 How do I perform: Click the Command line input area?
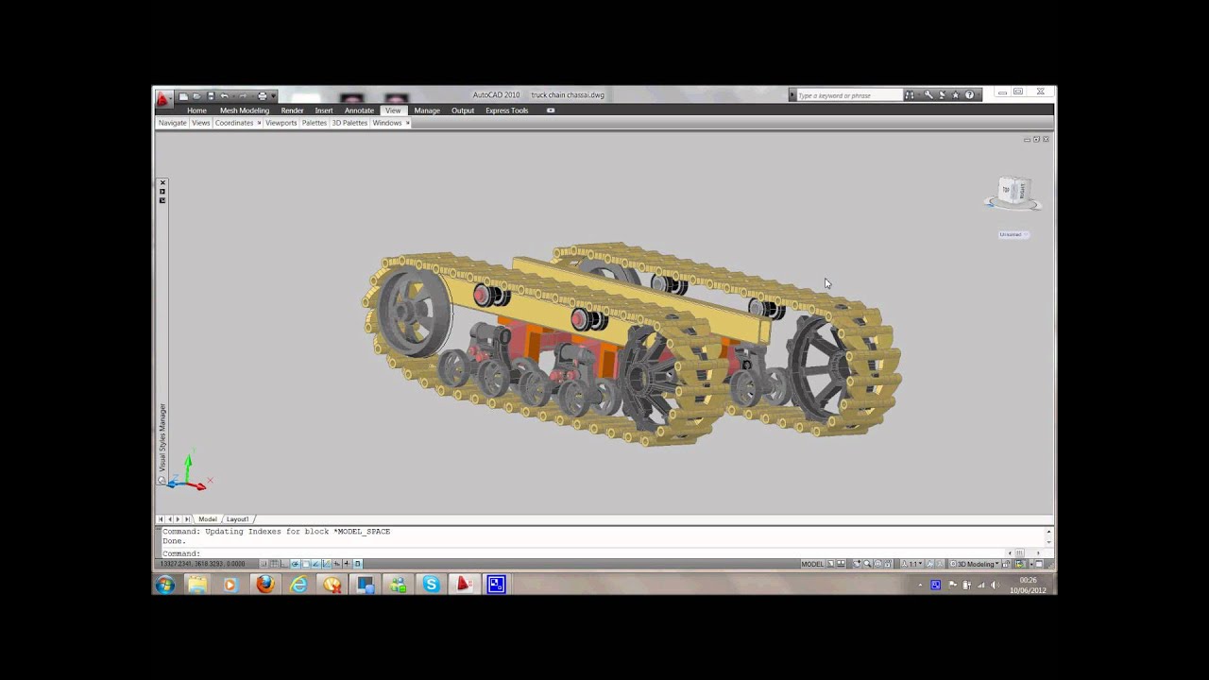(582, 553)
